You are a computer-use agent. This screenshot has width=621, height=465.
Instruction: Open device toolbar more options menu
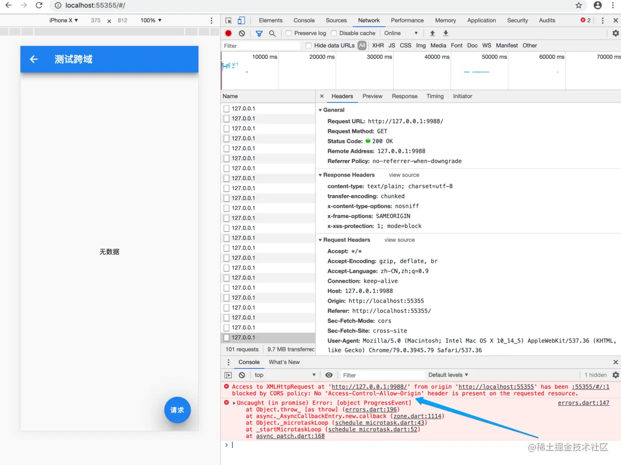coord(212,20)
